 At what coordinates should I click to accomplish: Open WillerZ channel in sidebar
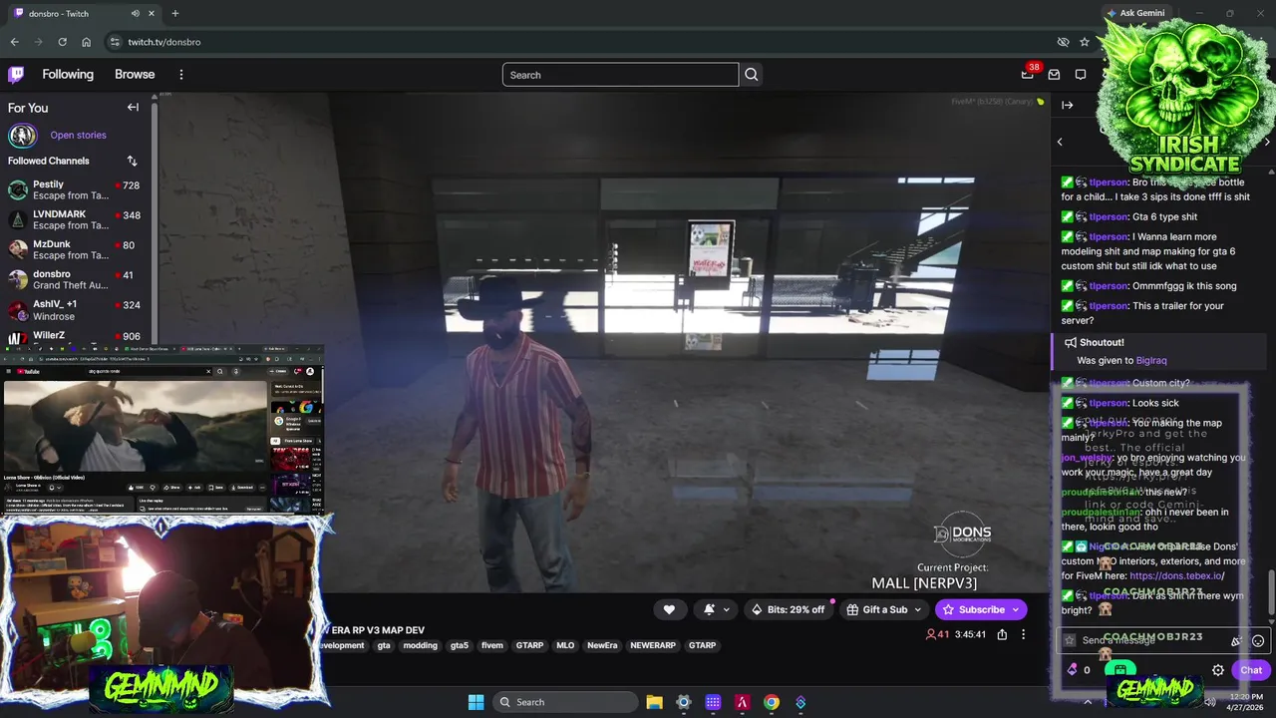(75, 337)
